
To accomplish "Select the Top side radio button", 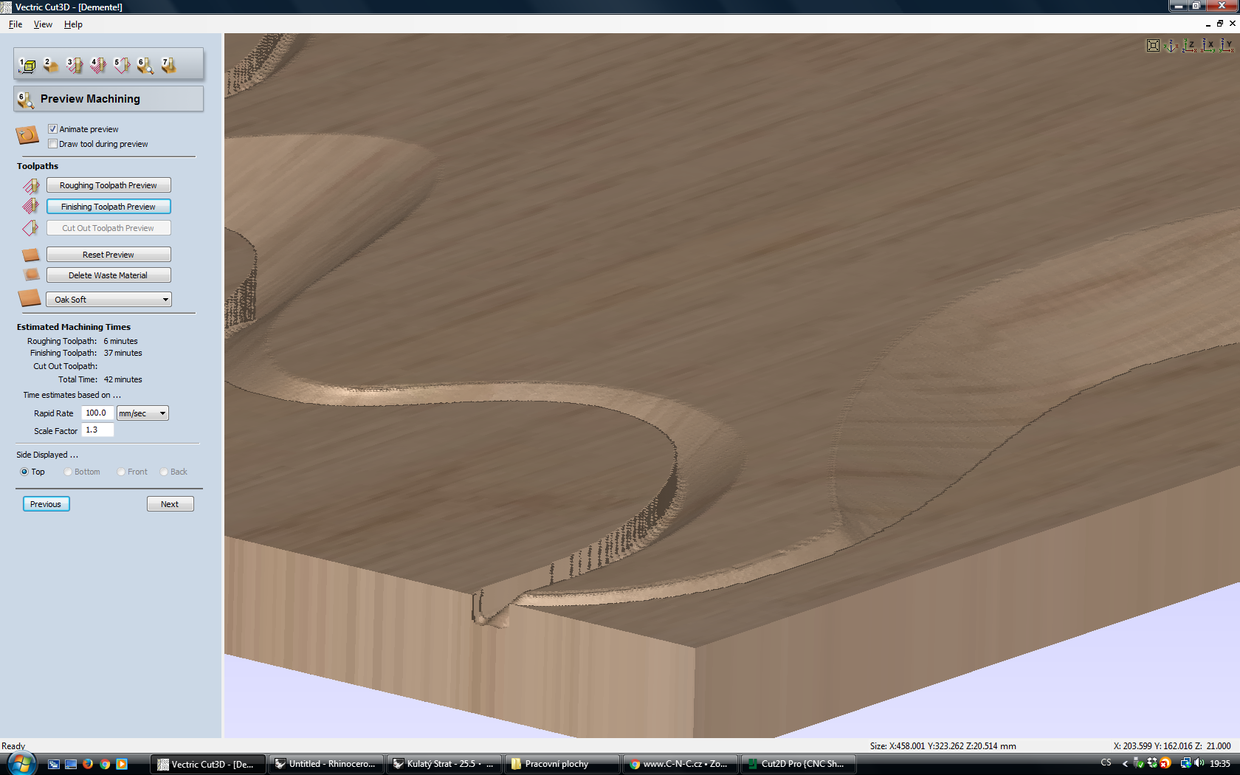I will tap(24, 472).
